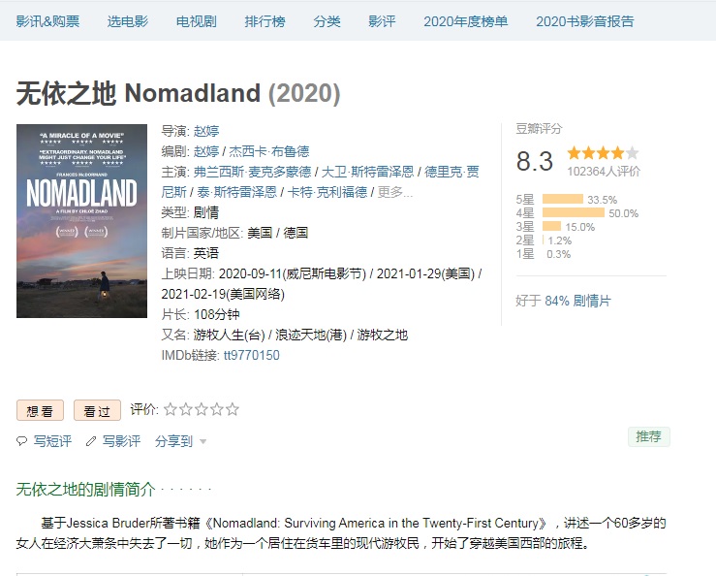Click the pencil icon beside 写影评

pyautogui.click(x=91, y=441)
